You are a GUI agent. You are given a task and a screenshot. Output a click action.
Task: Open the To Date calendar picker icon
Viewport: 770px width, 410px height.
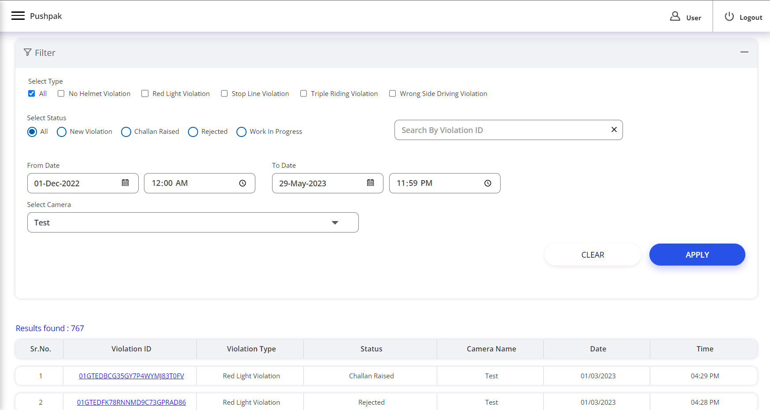(x=370, y=183)
